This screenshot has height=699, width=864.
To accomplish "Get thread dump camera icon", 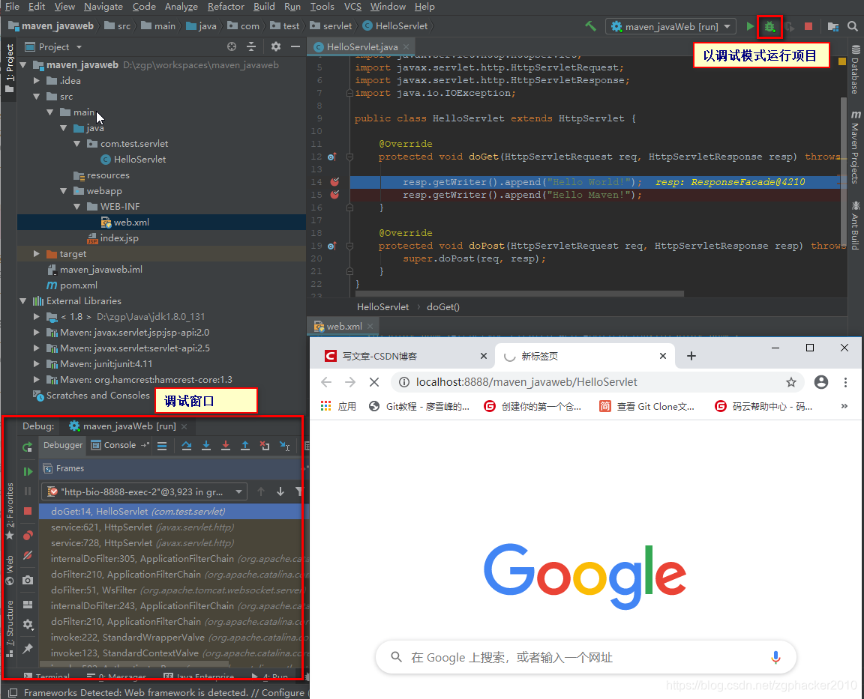I will [28, 580].
